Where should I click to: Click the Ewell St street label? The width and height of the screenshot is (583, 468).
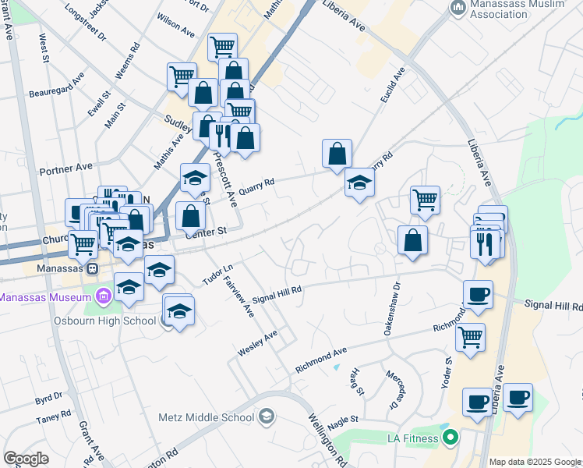tap(99, 104)
